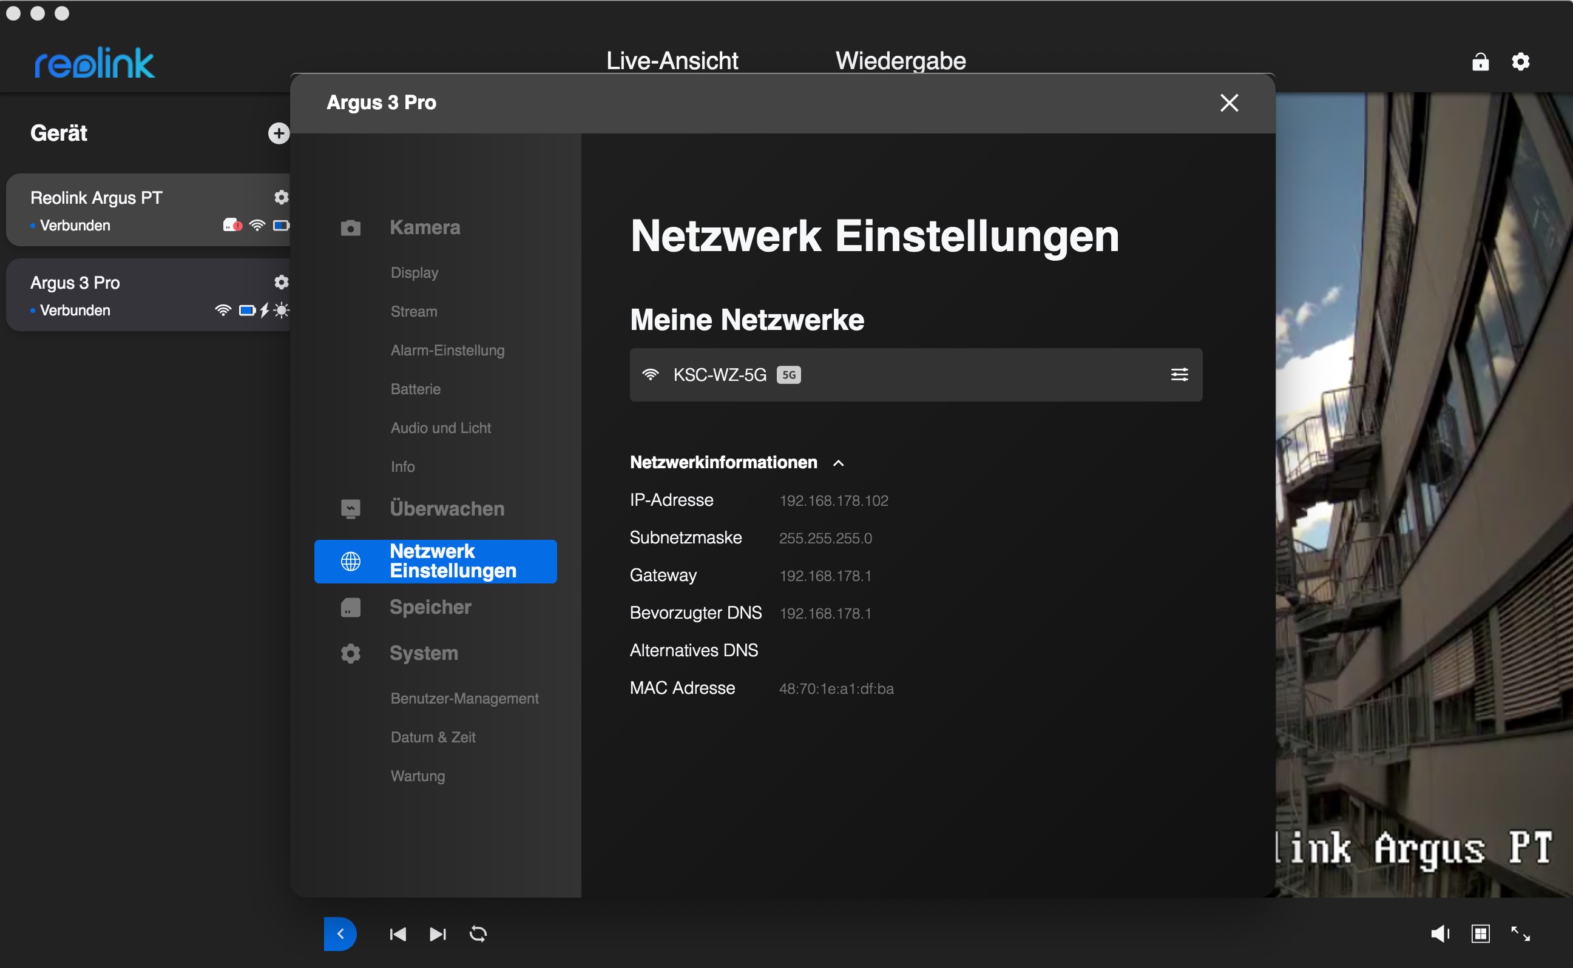Click the lock icon in top bar
The image size is (1573, 968).
[x=1480, y=62]
